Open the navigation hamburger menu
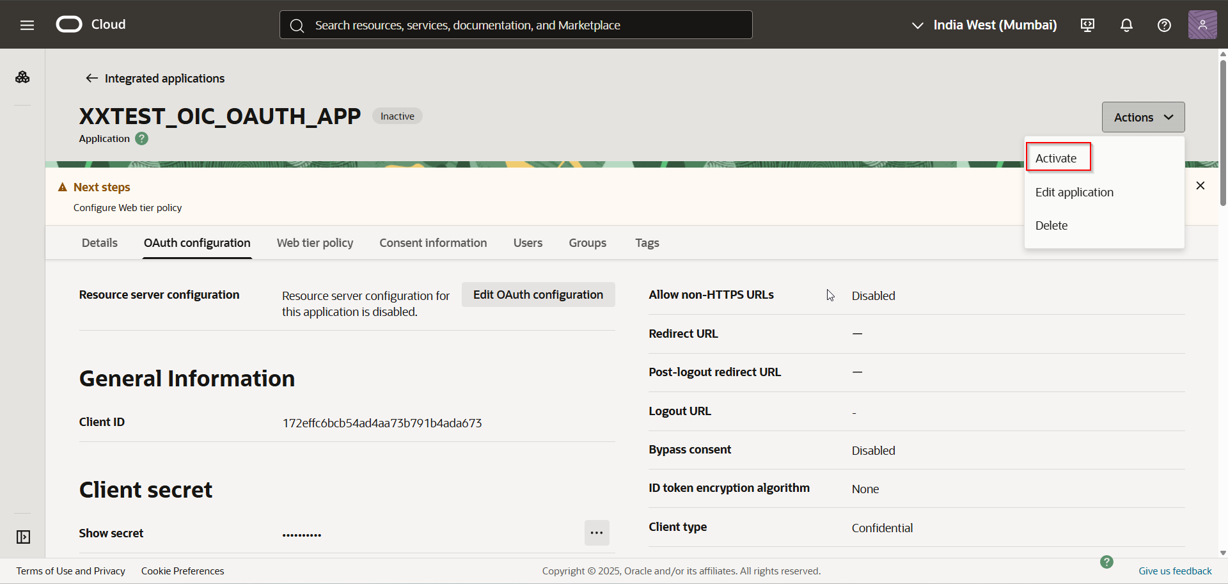 click(x=27, y=25)
